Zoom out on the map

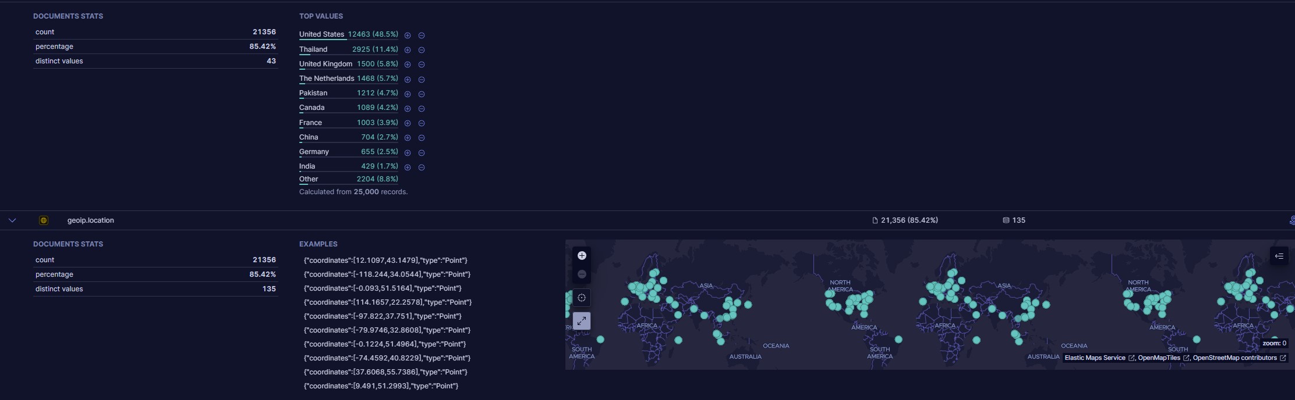(x=582, y=274)
